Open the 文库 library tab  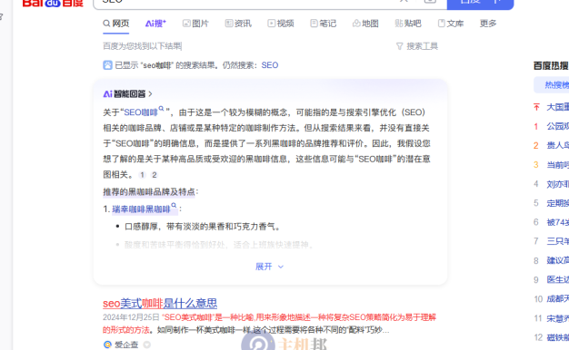[x=451, y=24]
